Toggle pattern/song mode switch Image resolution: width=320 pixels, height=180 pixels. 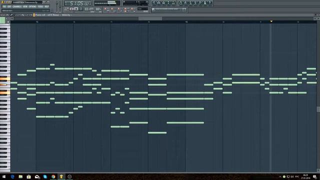click(x=66, y=9)
